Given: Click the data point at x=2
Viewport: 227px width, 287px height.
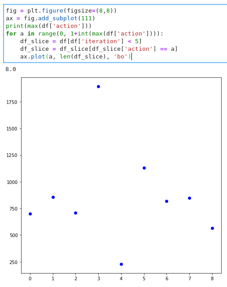Looking at the screenshot, I should click(x=75, y=213).
